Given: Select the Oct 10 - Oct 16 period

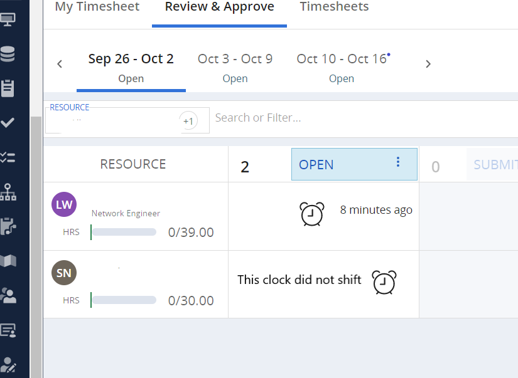Looking at the screenshot, I should (x=342, y=66).
